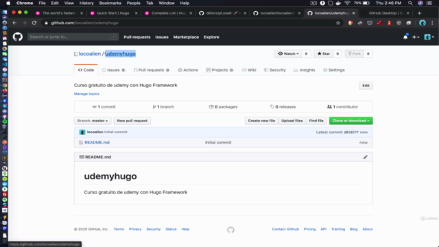Open the Apple menu
The image size is (439, 247).
point(8,3)
